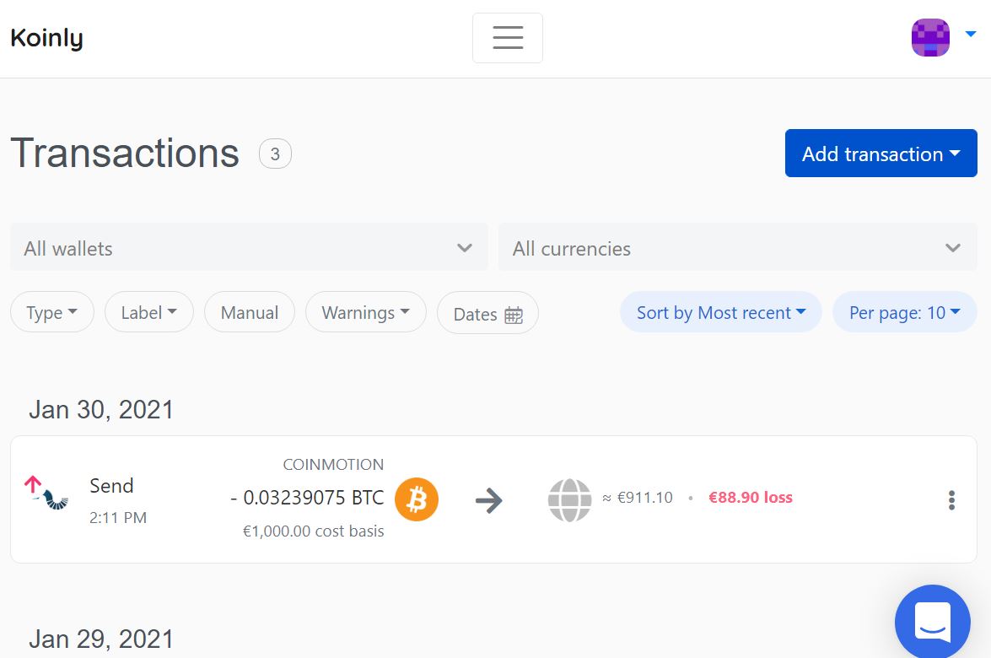Open the hamburger navigation menu
The width and height of the screenshot is (991, 658).
tap(507, 38)
